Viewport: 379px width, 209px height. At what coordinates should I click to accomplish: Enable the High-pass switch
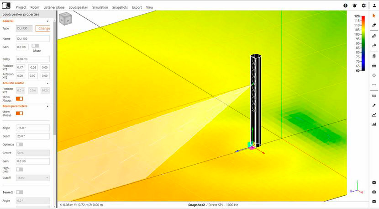[x=19, y=169]
